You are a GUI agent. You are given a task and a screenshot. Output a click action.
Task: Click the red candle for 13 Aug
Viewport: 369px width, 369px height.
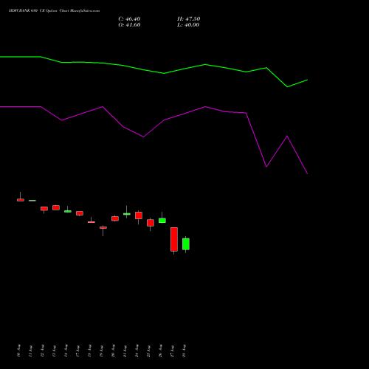[56, 207]
